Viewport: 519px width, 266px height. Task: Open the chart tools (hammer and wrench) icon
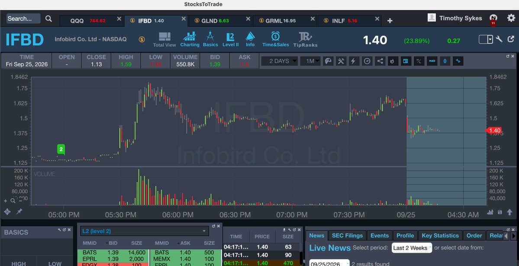tap(341, 61)
